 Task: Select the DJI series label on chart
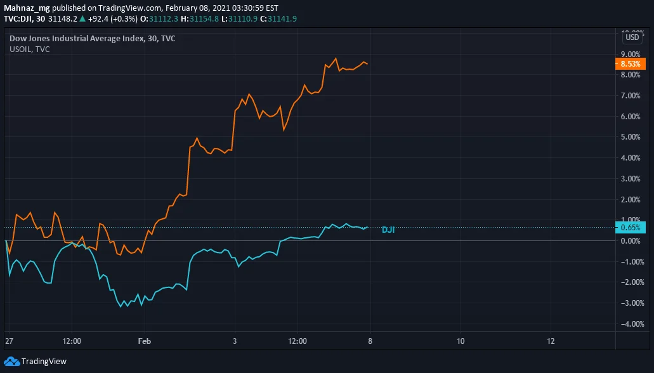(388, 230)
